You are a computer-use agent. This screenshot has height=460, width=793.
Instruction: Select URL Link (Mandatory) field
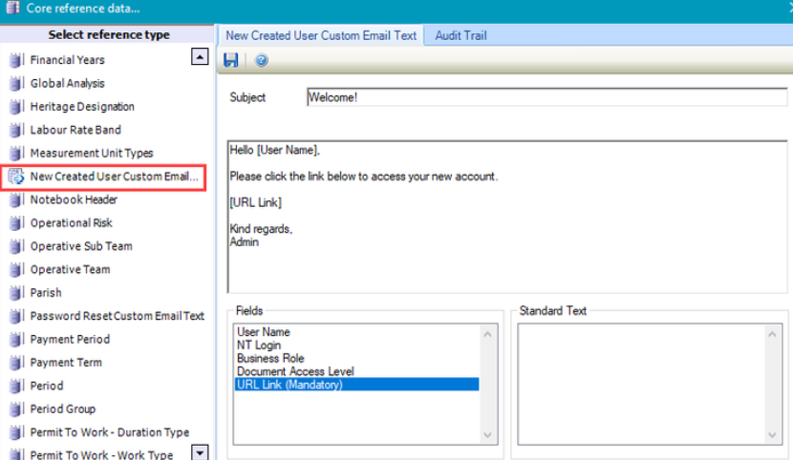(289, 385)
